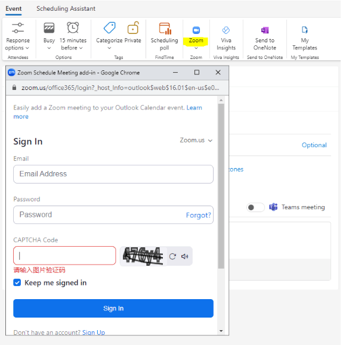The width and height of the screenshot is (355, 345).
Task: Expand the 15 minutes before chevron
Action: 81,48
